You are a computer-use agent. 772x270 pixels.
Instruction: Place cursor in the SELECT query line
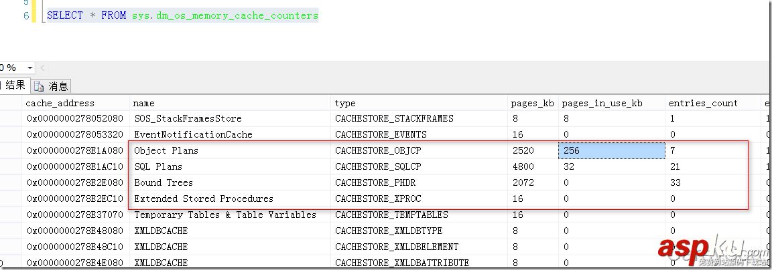tap(182, 15)
